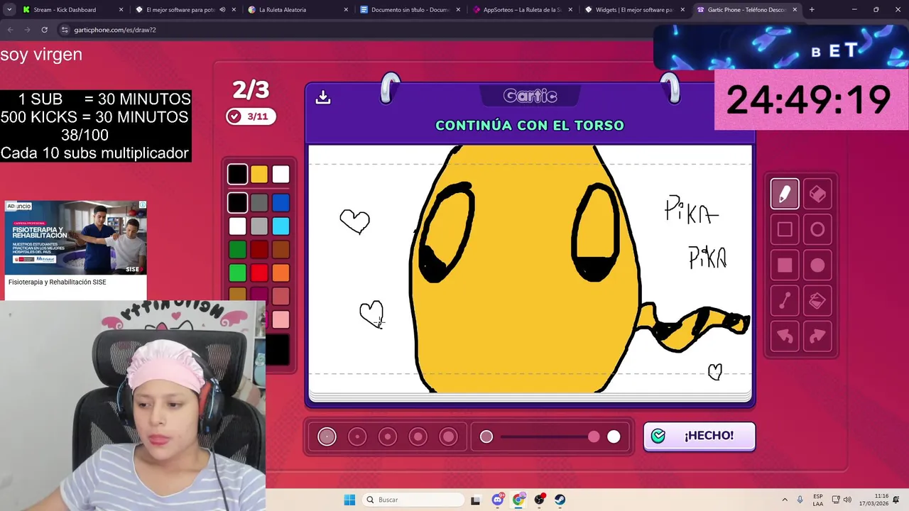
Task: Pick the cyan palette color
Action: pyautogui.click(x=281, y=226)
